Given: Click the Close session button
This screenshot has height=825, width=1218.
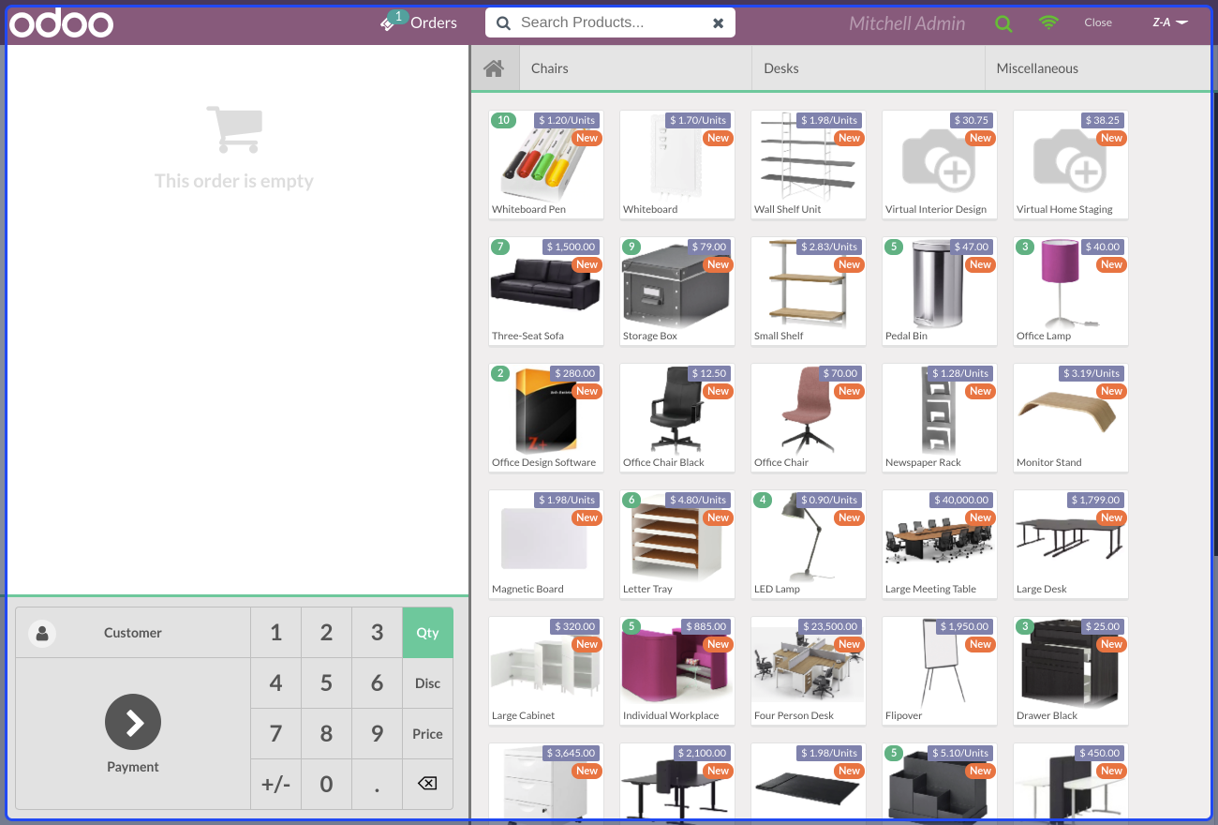Looking at the screenshot, I should click(1098, 22).
